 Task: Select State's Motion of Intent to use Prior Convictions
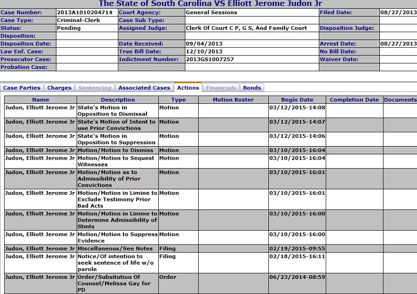(116, 125)
